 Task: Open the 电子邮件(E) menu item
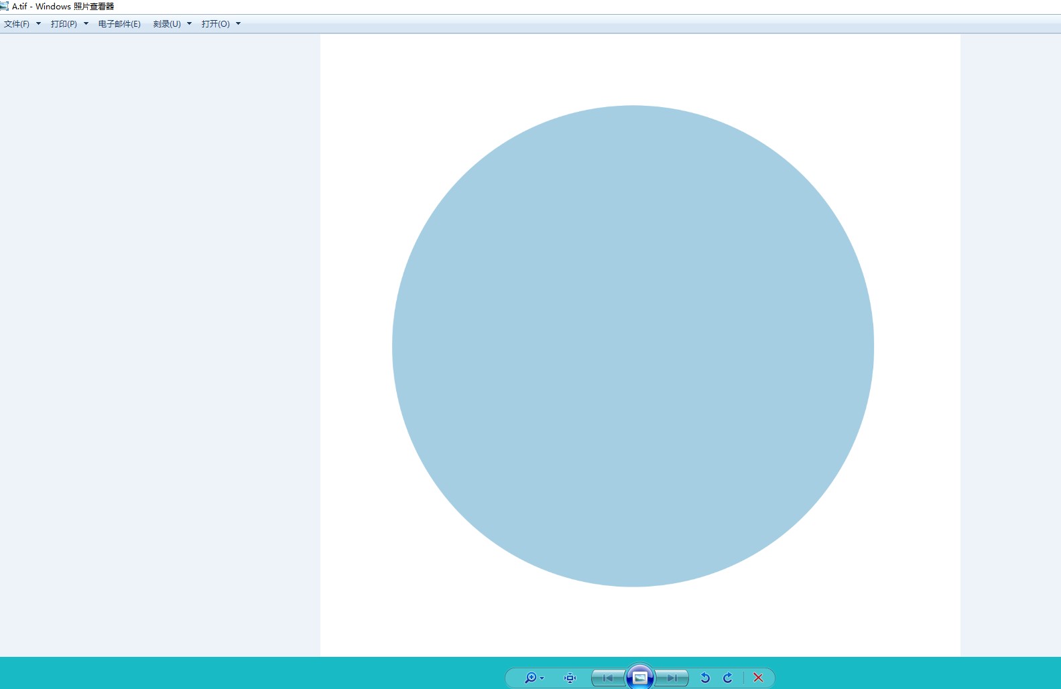119,24
